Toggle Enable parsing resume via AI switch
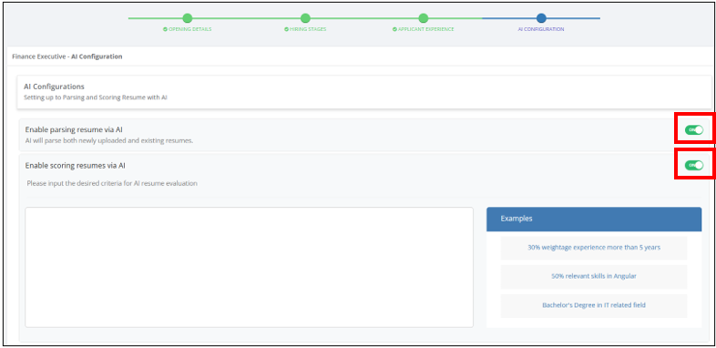716x348 pixels. (x=693, y=130)
